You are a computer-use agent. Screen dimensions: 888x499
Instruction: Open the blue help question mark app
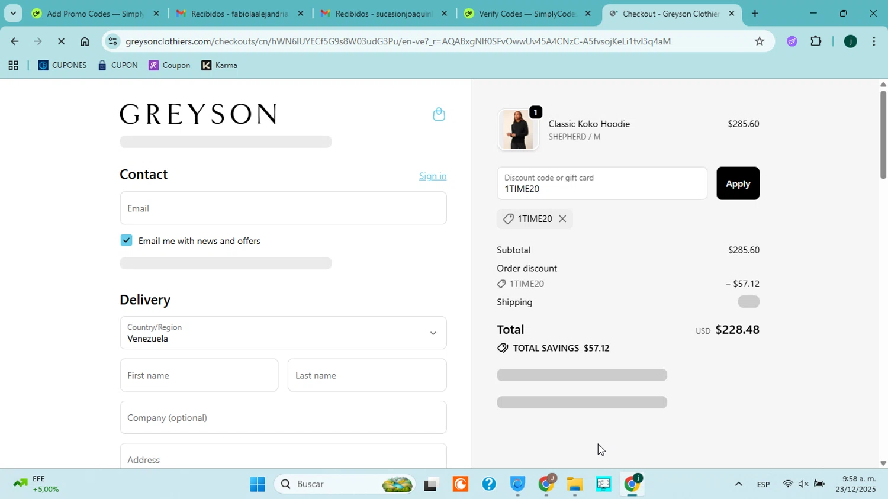[488, 484]
